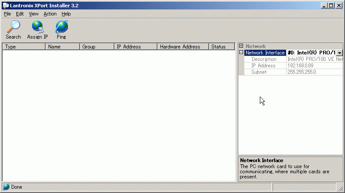The width and height of the screenshot is (345, 193).
Task: Select the Subnet property label
Action: point(259,72)
